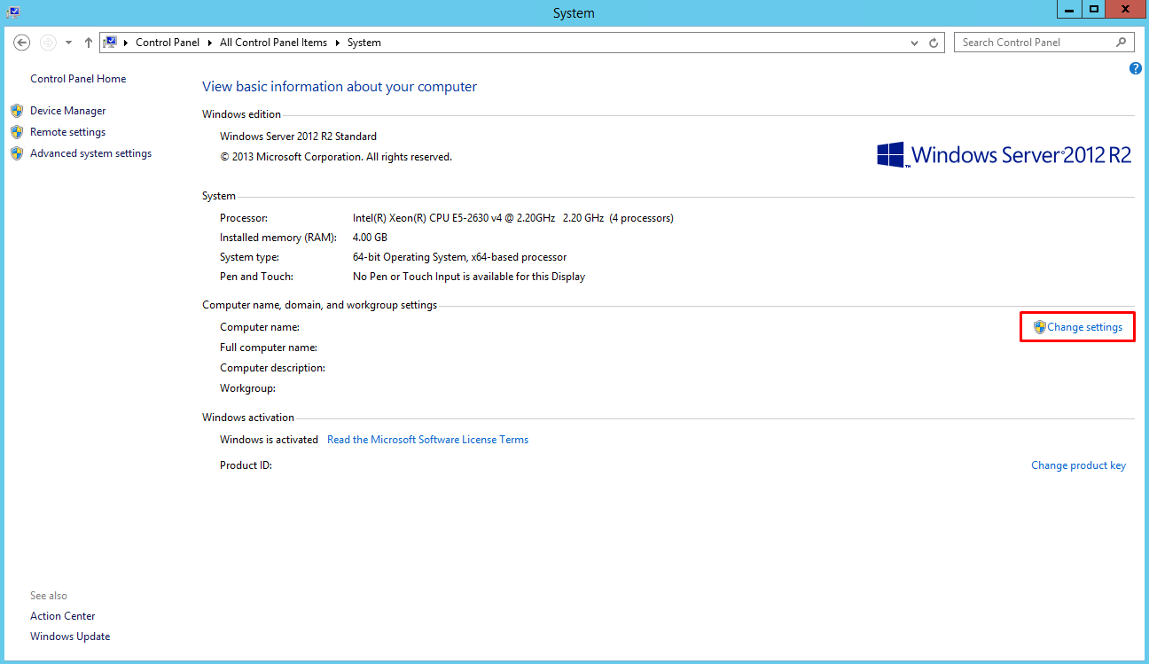Click 'Windows is activated' text

tap(269, 440)
